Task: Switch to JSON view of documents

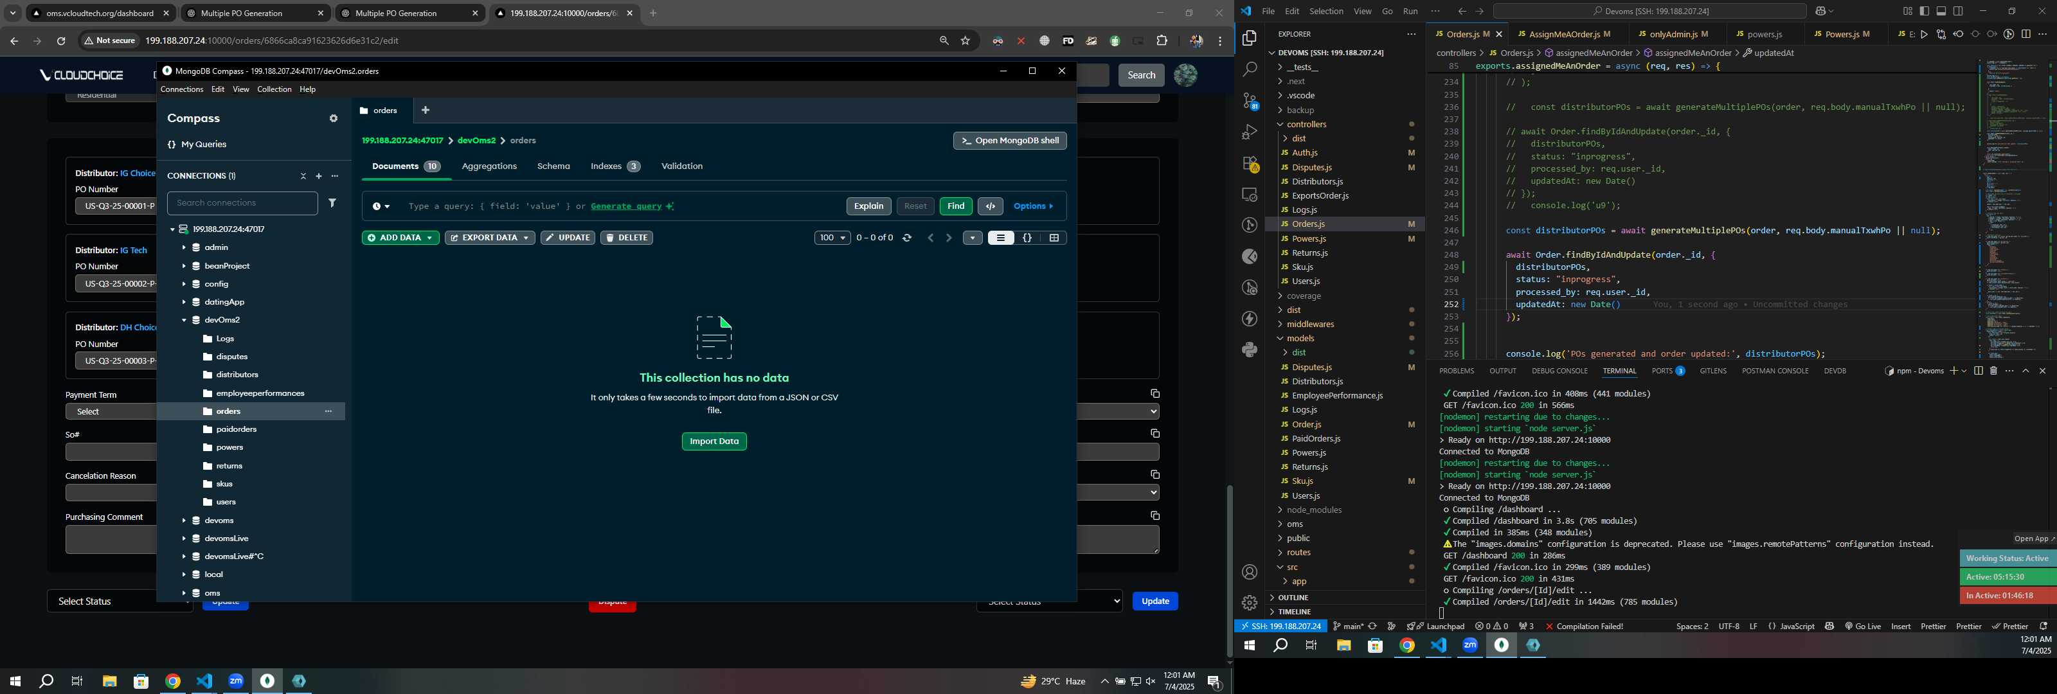Action: 1028,238
